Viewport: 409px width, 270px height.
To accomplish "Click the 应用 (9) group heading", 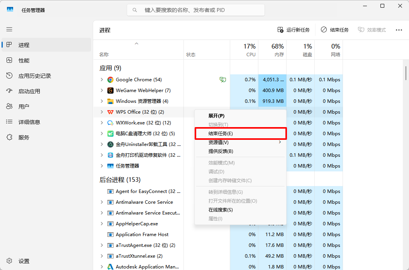I will tap(110, 68).
